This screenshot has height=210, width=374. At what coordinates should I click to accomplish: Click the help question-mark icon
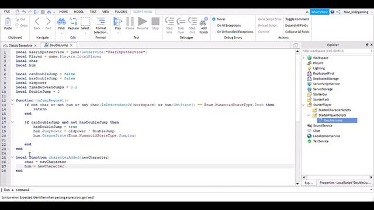333,12
